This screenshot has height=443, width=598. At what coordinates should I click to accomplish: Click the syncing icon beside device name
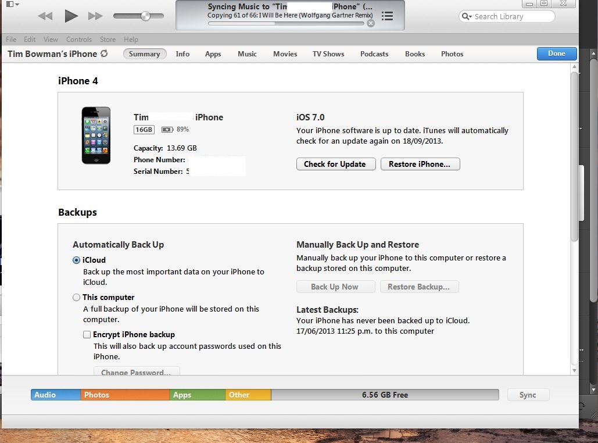(104, 53)
